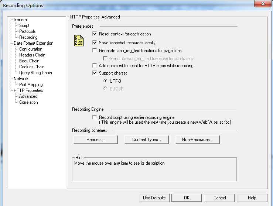Click the Hint text 'Move the mouse over any item'
273x206 pixels.
[120, 163]
